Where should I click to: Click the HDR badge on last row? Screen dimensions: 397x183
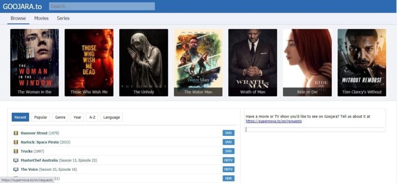[229, 179]
